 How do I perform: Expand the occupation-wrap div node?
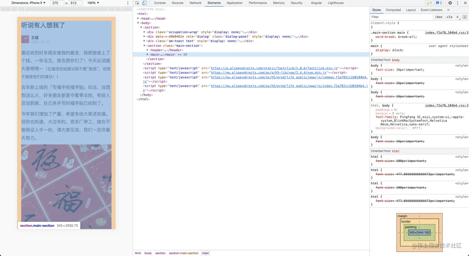(145, 32)
